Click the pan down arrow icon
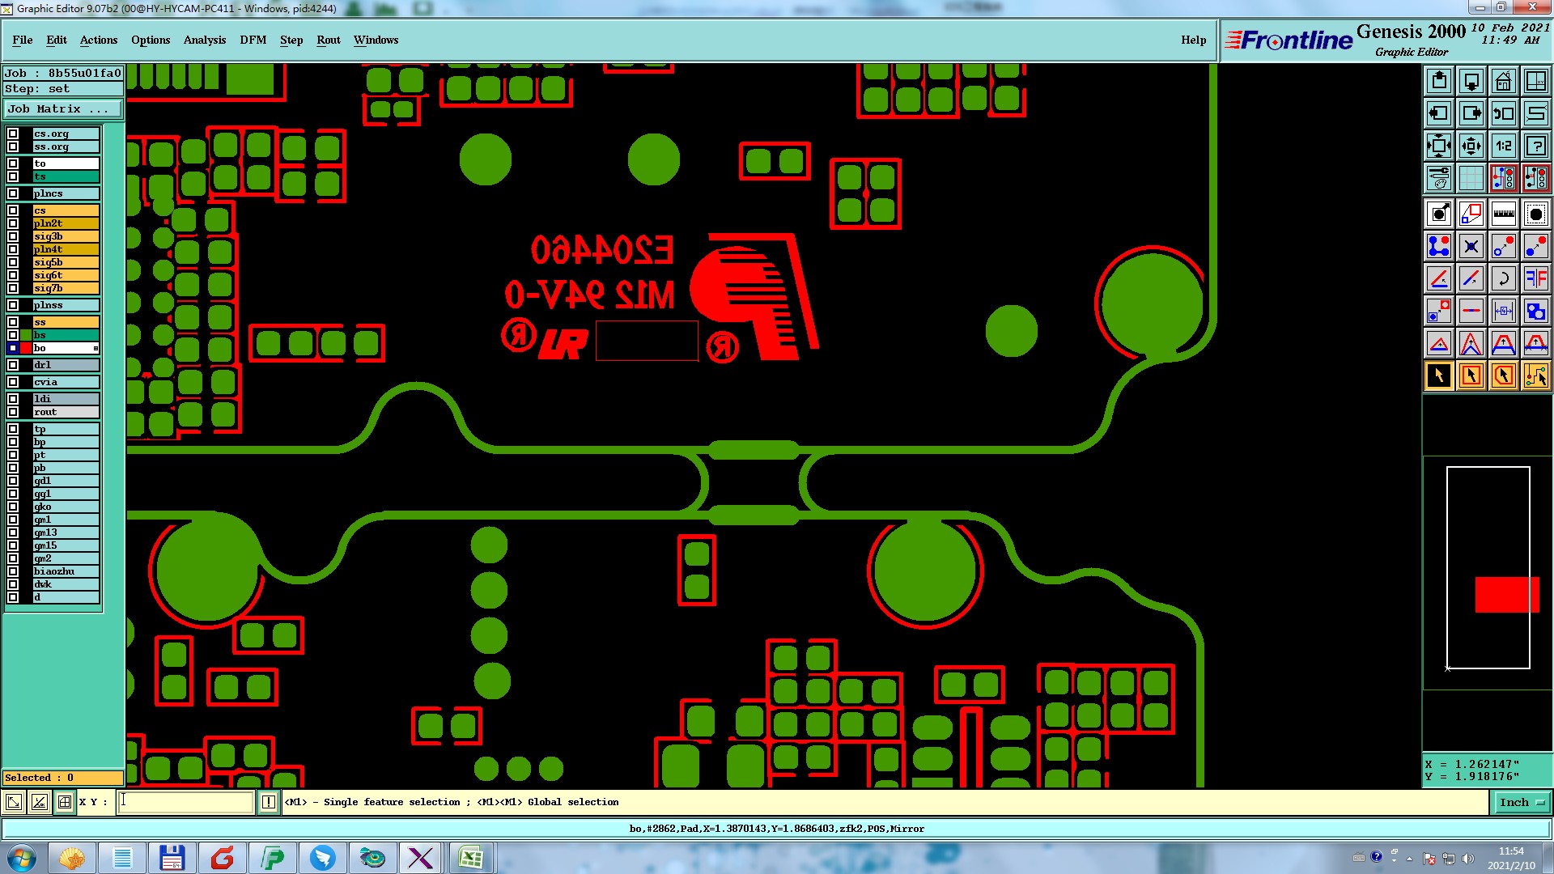 click(x=1471, y=81)
